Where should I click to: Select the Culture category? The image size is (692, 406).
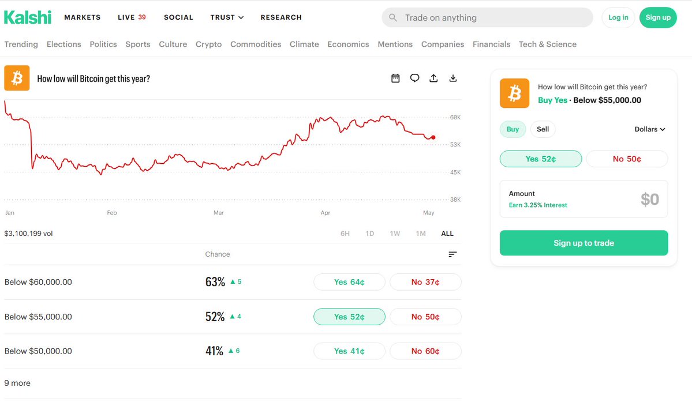coord(173,44)
